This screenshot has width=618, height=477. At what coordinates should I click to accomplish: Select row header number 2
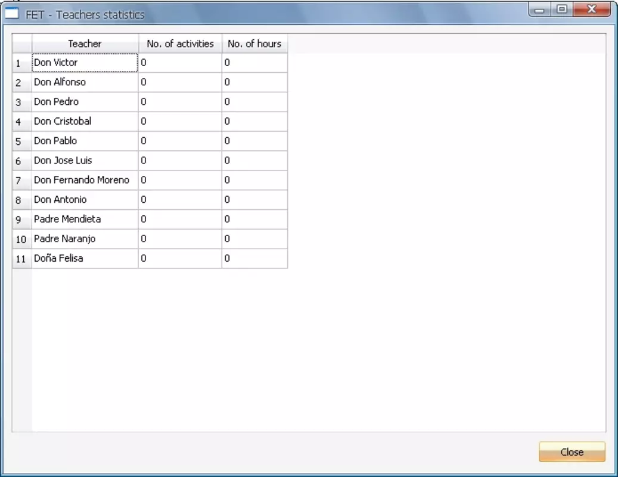(x=22, y=82)
